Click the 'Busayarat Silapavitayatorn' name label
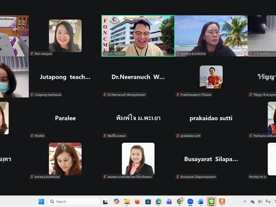Screen dimensions: 276x207 click(198, 177)
